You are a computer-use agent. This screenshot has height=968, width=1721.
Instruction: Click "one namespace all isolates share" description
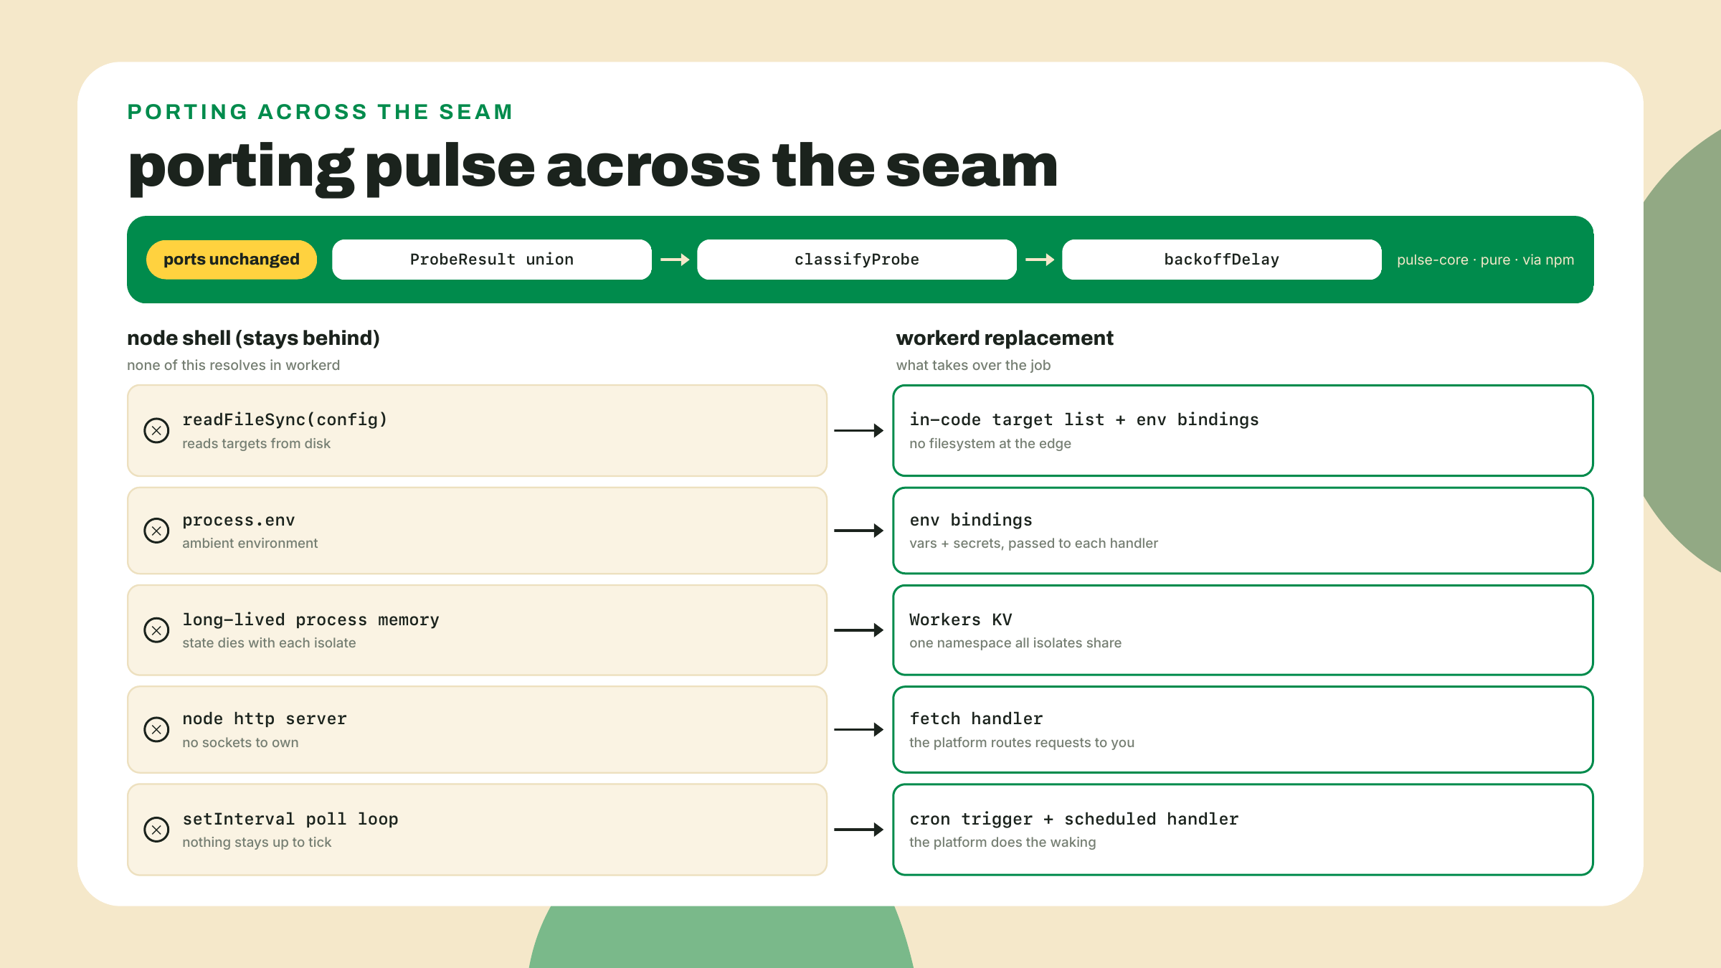(1015, 643)
